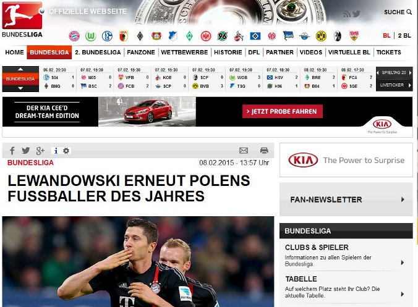Select the Hannover 96 club logo
The width and height of the screenshot is (418, 307).
222,36
